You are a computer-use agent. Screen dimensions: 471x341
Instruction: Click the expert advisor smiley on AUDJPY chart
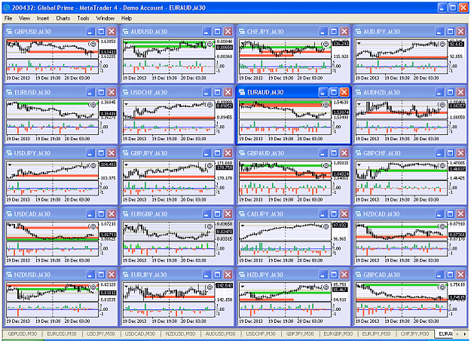[442, 44]
